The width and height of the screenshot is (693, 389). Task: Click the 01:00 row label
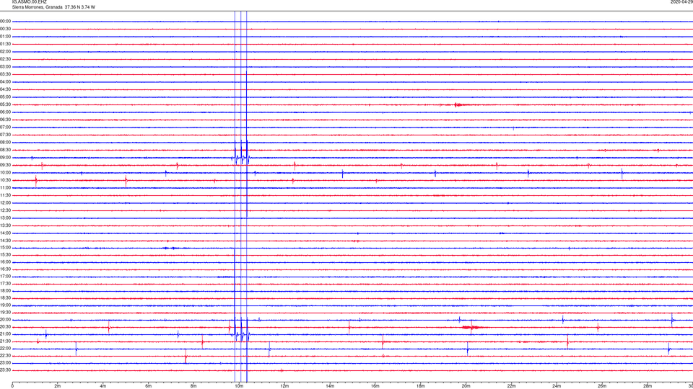click(5, 37)
